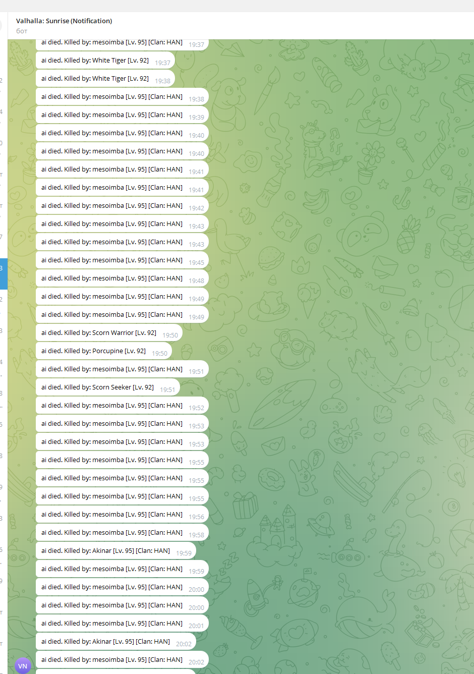The height and width of the screenshot is (674, 474).
Task: Click the mesoimba message sent at 19:52
Action: click(122, 406)
